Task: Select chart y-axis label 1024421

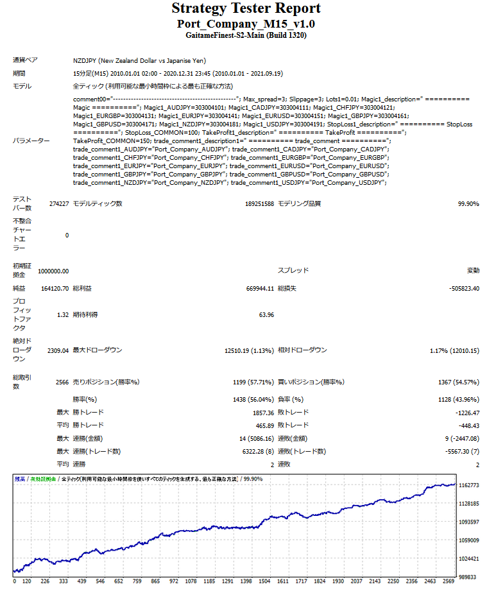Action: point(469,559)
